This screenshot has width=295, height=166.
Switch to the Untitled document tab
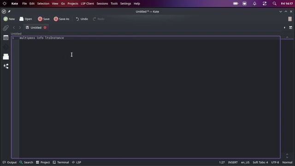pyautogui.click(x=36, y=28)
